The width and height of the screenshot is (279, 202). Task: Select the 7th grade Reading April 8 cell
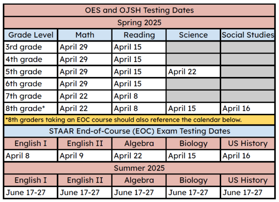click(x=139, y=96)
